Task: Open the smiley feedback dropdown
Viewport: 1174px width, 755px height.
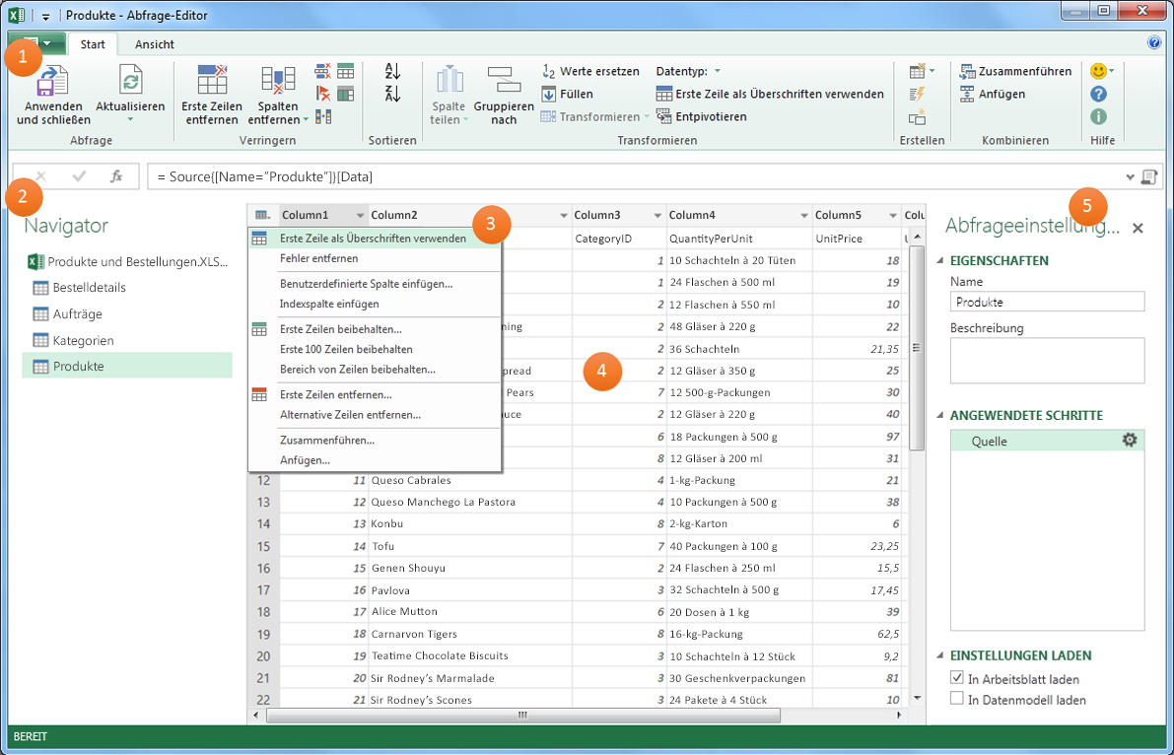Action: tap(1112, 71)
